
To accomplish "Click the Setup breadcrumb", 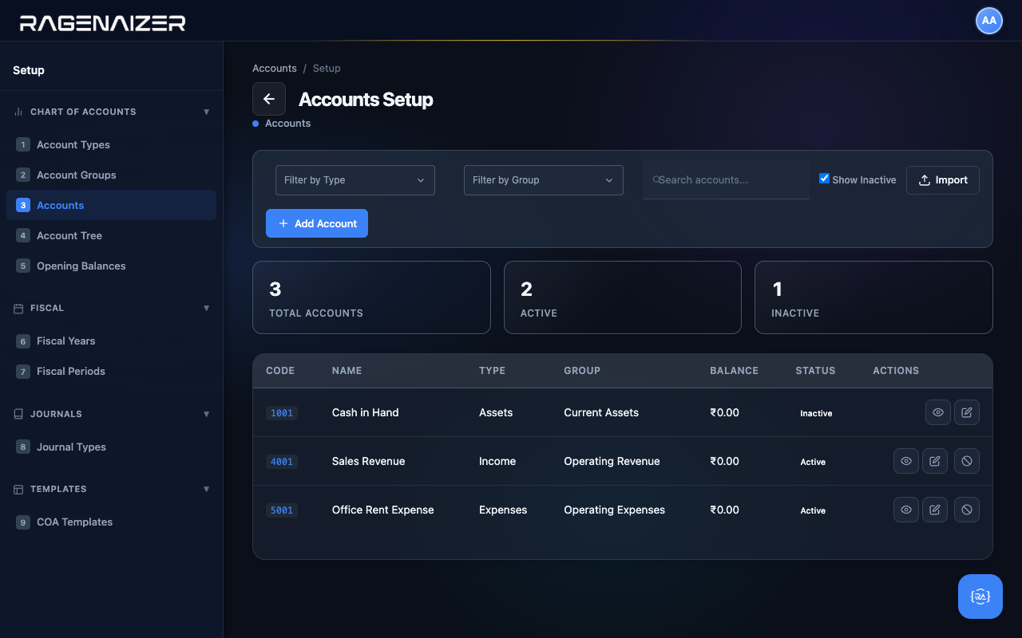I will coord(327,69).
